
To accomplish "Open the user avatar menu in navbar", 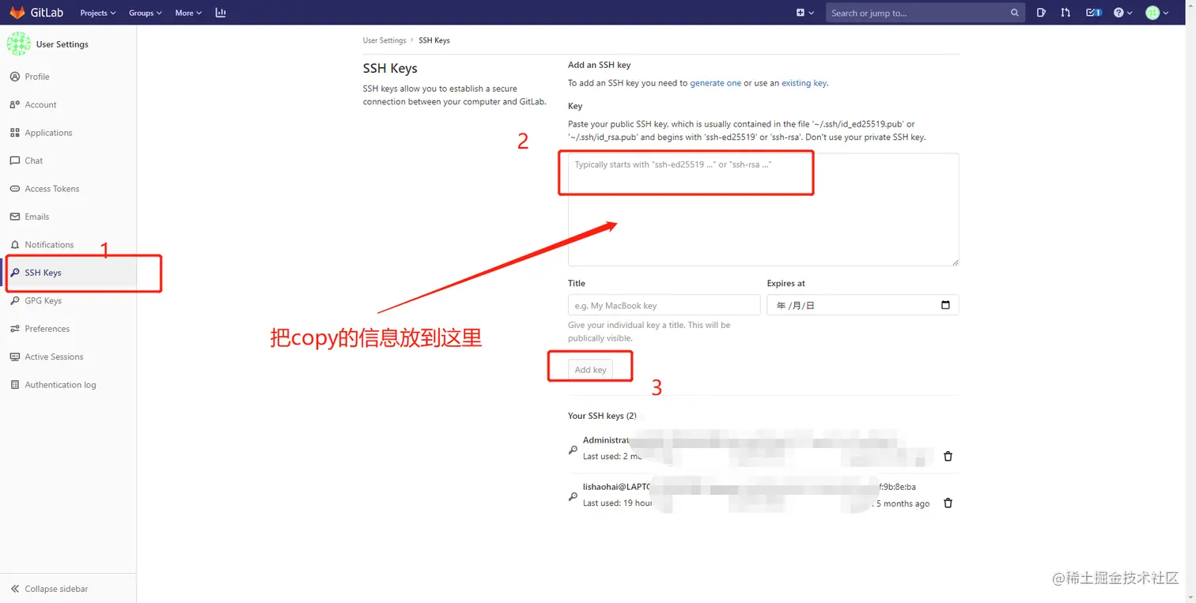I will (x=1156, y=13).
